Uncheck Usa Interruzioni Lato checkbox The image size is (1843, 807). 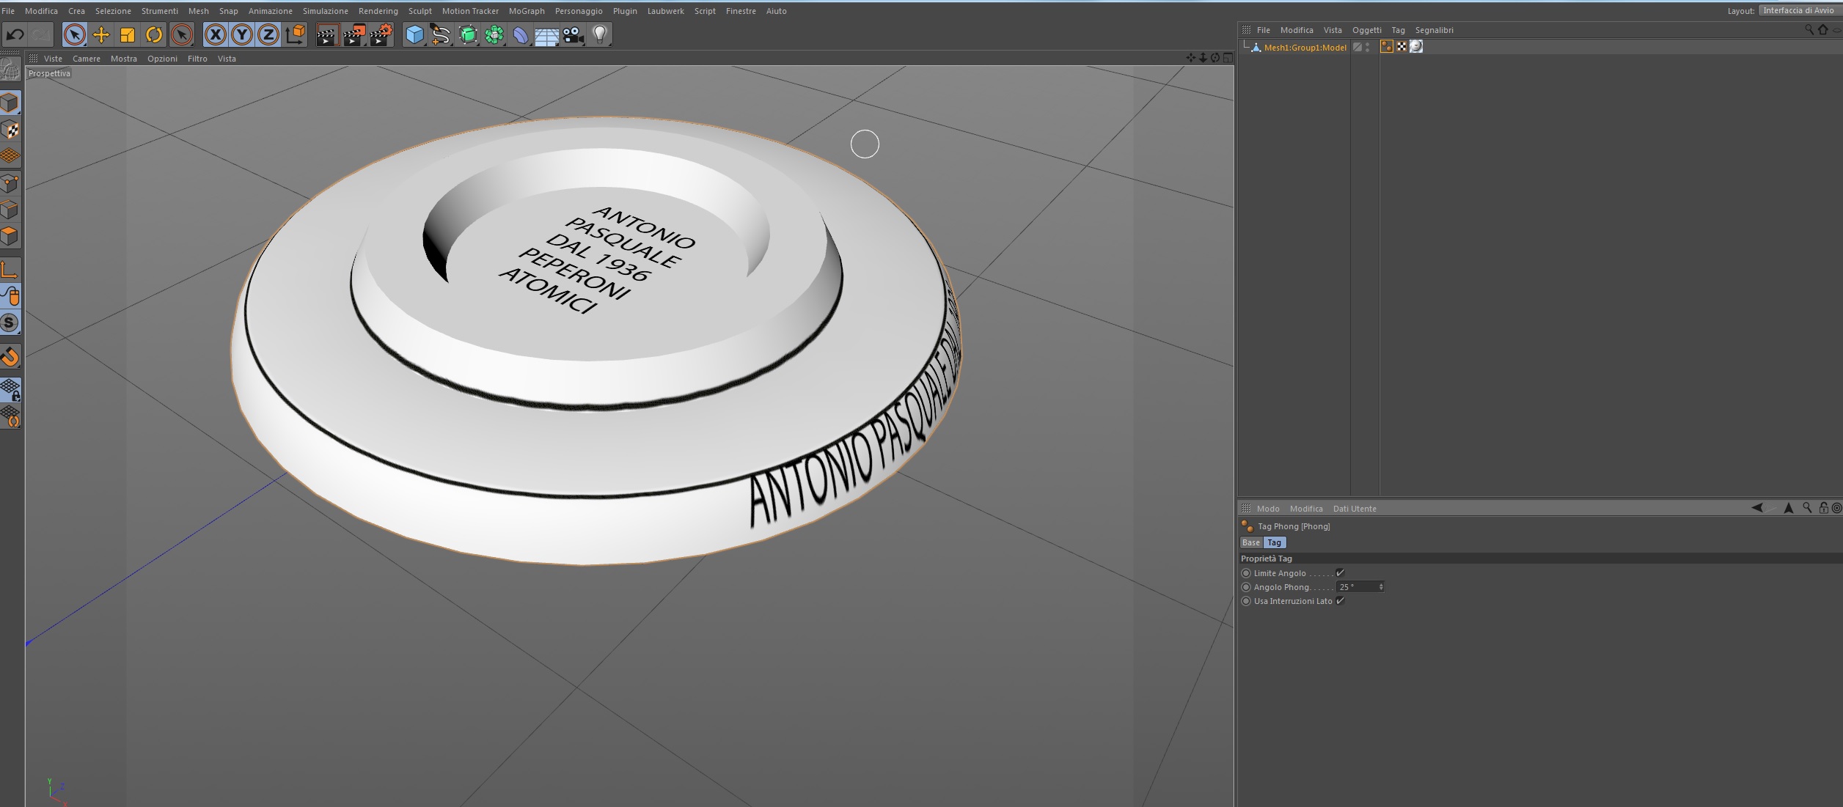pos(1340,601)
